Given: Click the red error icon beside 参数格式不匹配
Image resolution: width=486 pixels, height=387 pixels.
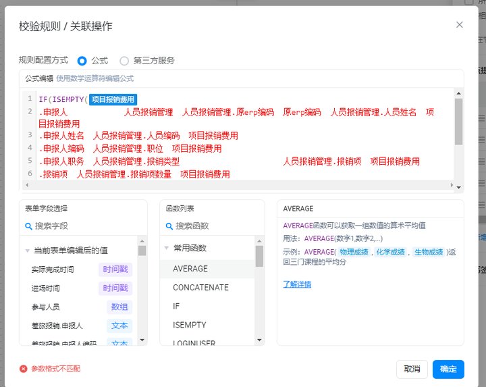Looking at the screenshot, I should coord(23,369).
